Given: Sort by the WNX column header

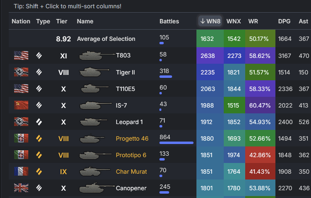Looking at the screenshot, I should coord(234,21).
